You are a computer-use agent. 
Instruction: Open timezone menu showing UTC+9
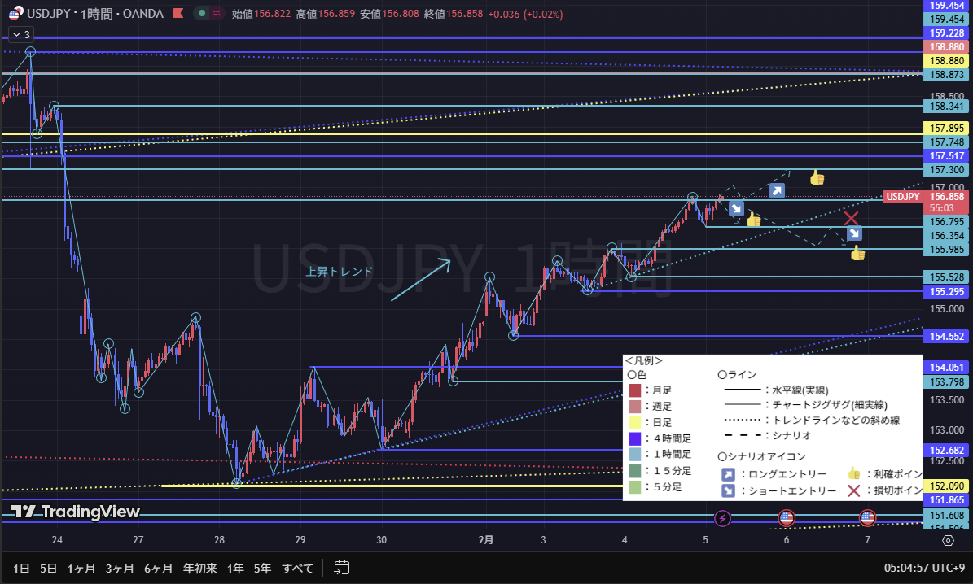[925, 568]
